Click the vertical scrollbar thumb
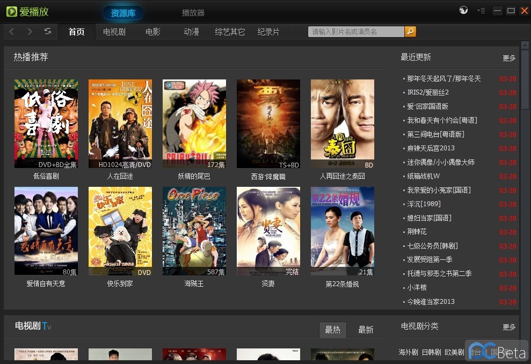Screen dimensions: 531x364 click(525, 79)
